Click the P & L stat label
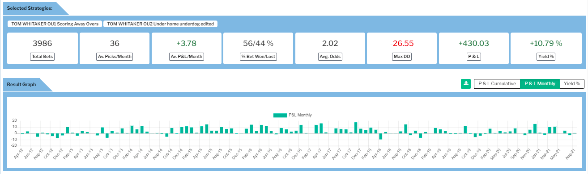588x174 pixels. click(473, 57)
